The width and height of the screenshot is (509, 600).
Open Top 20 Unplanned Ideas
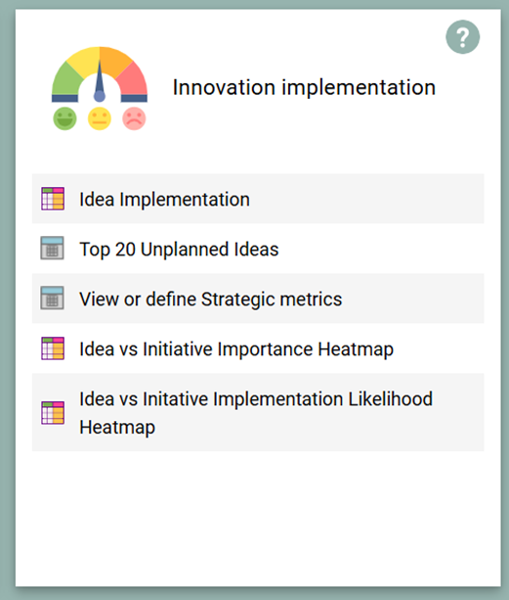[x=179, y=250]
